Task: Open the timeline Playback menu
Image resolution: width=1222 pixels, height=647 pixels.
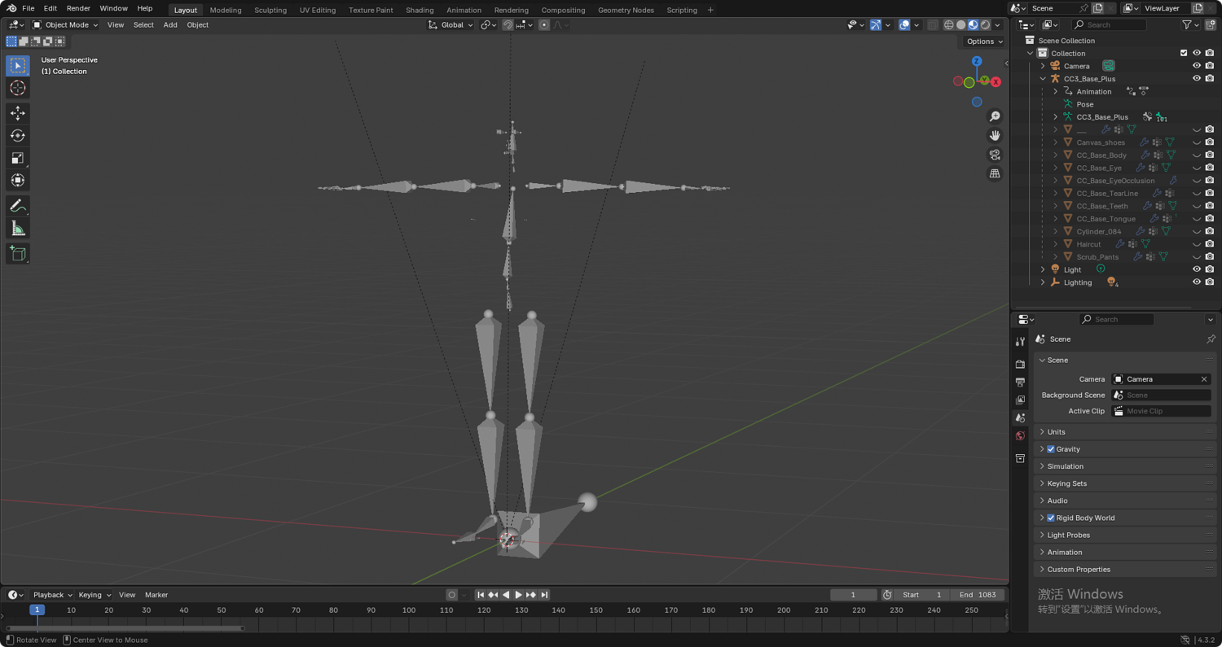Action: pyautogui.click(x=52, y=595)
